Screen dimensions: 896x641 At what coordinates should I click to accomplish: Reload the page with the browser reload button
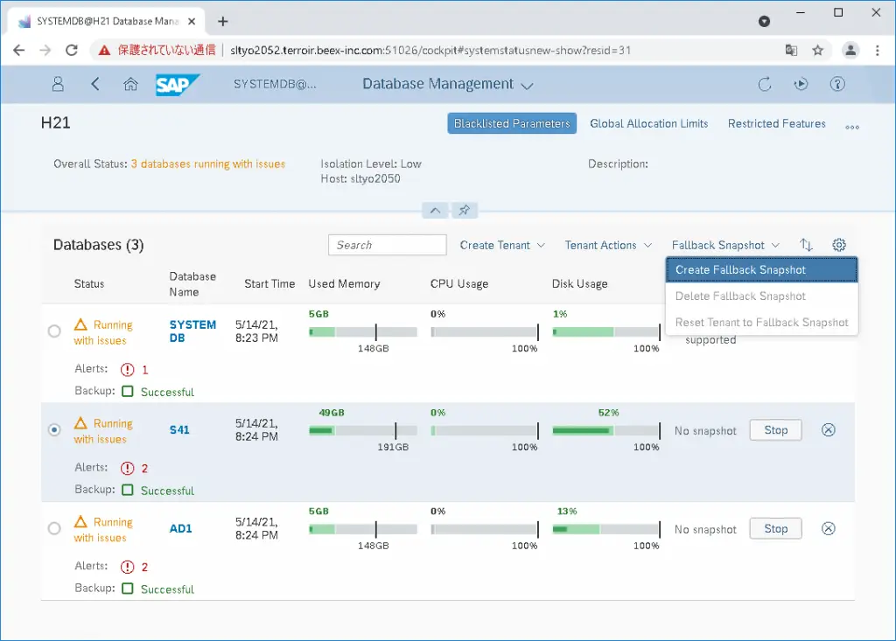tap(72, 50)
